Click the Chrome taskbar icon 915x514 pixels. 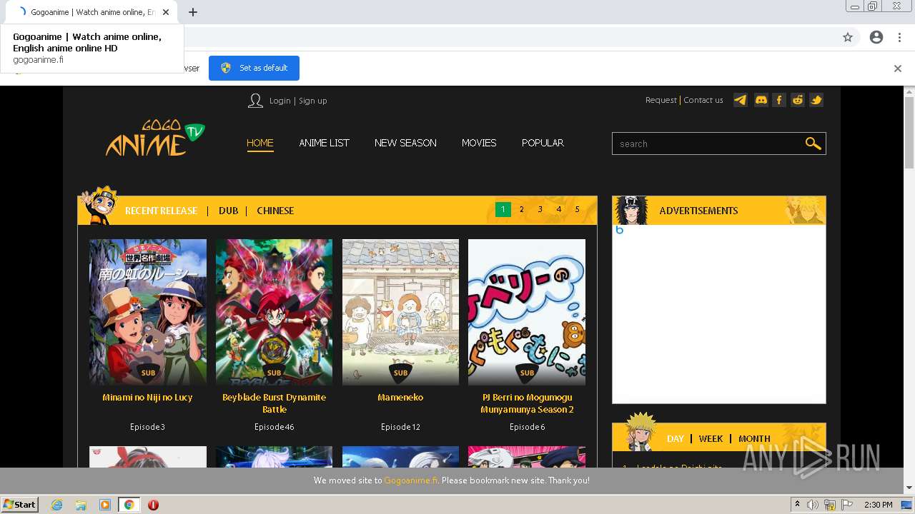pos(129,505)
